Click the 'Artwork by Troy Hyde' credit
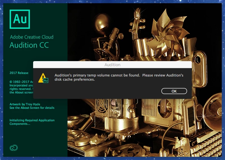This screenshot has height=160, width=225. (x=25, y=104)
